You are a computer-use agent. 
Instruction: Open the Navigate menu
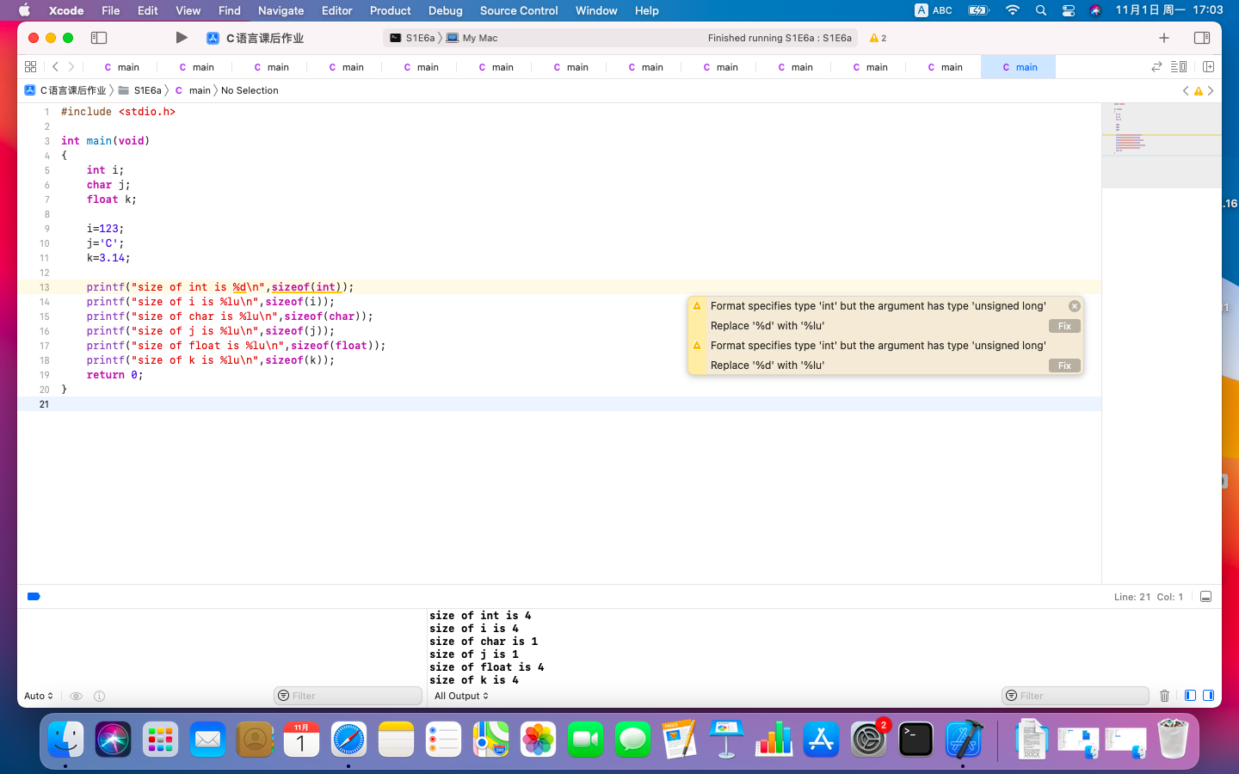[x=280, y=10]
